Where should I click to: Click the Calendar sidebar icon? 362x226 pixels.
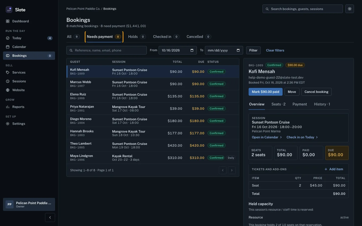[8, 47]
